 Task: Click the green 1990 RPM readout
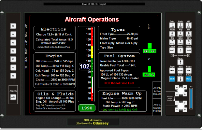[x=87, y=108]
